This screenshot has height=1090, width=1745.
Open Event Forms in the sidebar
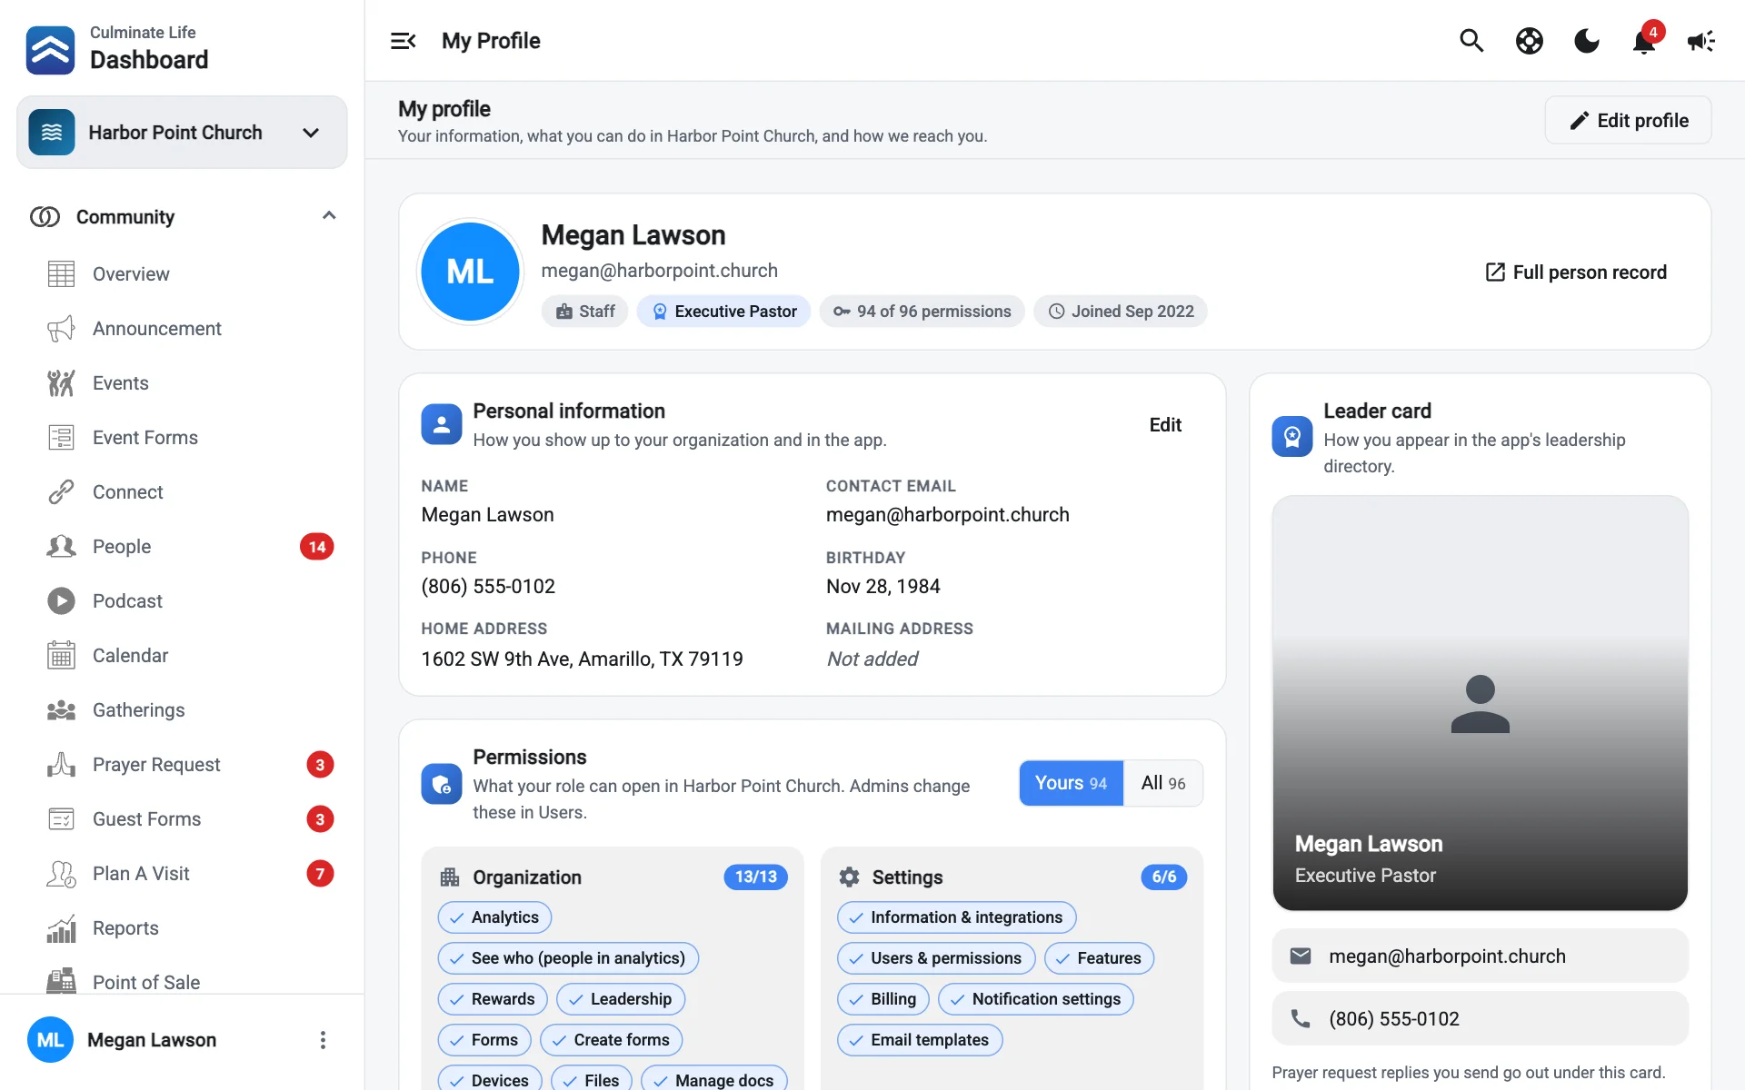(x=145, y=438)
